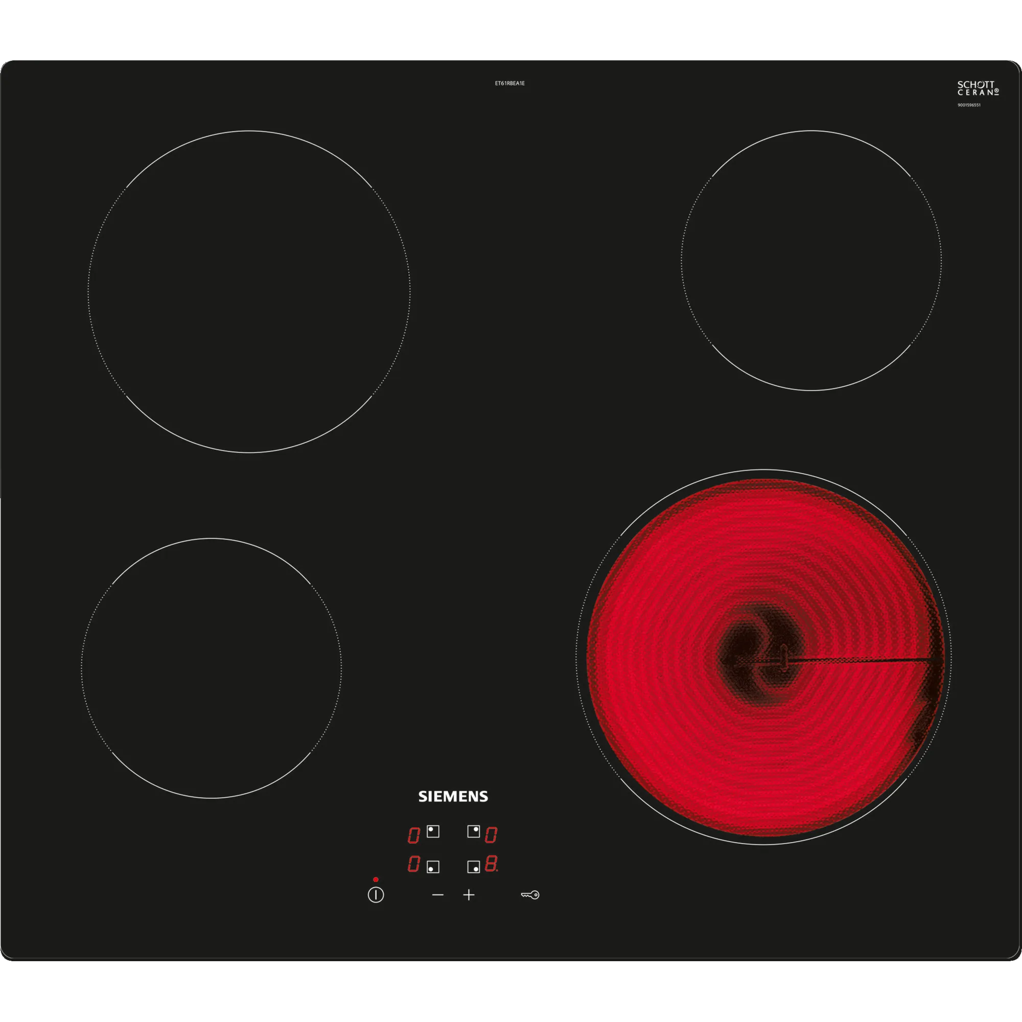Click the front-left burner ring
The image size is (1022, 1022).
(211, 667)
